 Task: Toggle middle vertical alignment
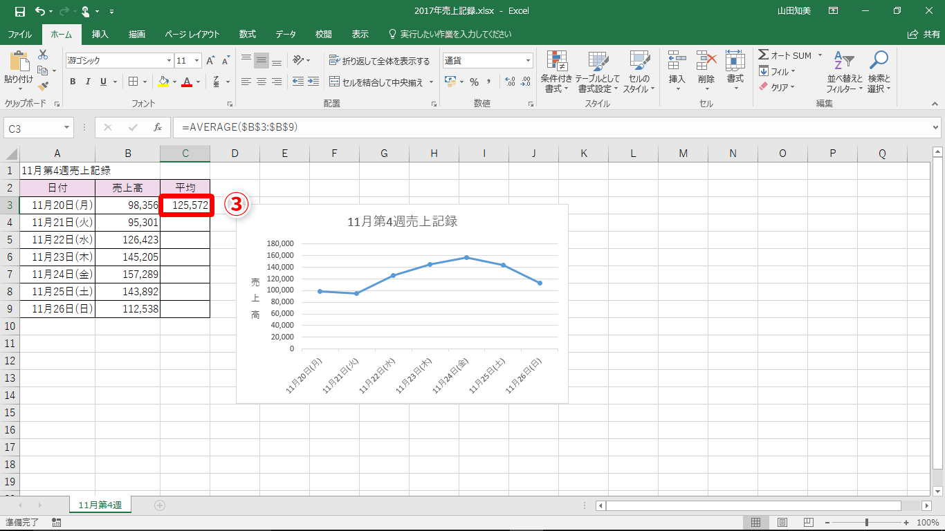coord(262,60)
